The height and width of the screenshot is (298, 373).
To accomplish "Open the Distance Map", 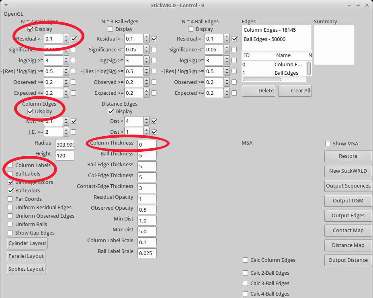I will pos(348,245).
